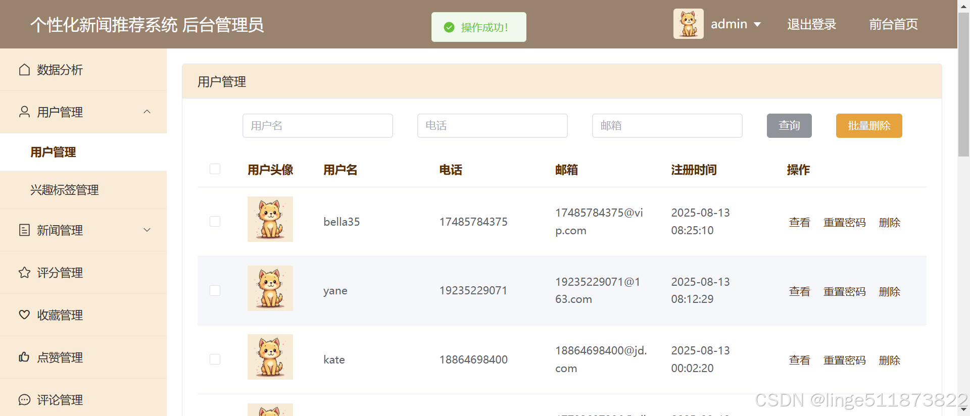
Task: Click the 批量删除 button
Action: point(869,126)
